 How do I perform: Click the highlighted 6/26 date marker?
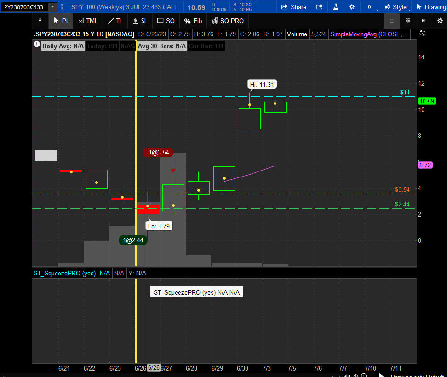(154, 368)
